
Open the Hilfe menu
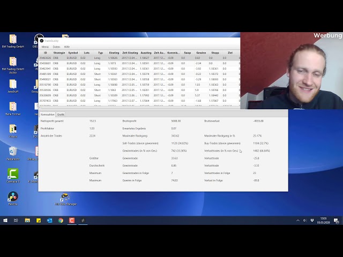(x=67, y=47)
